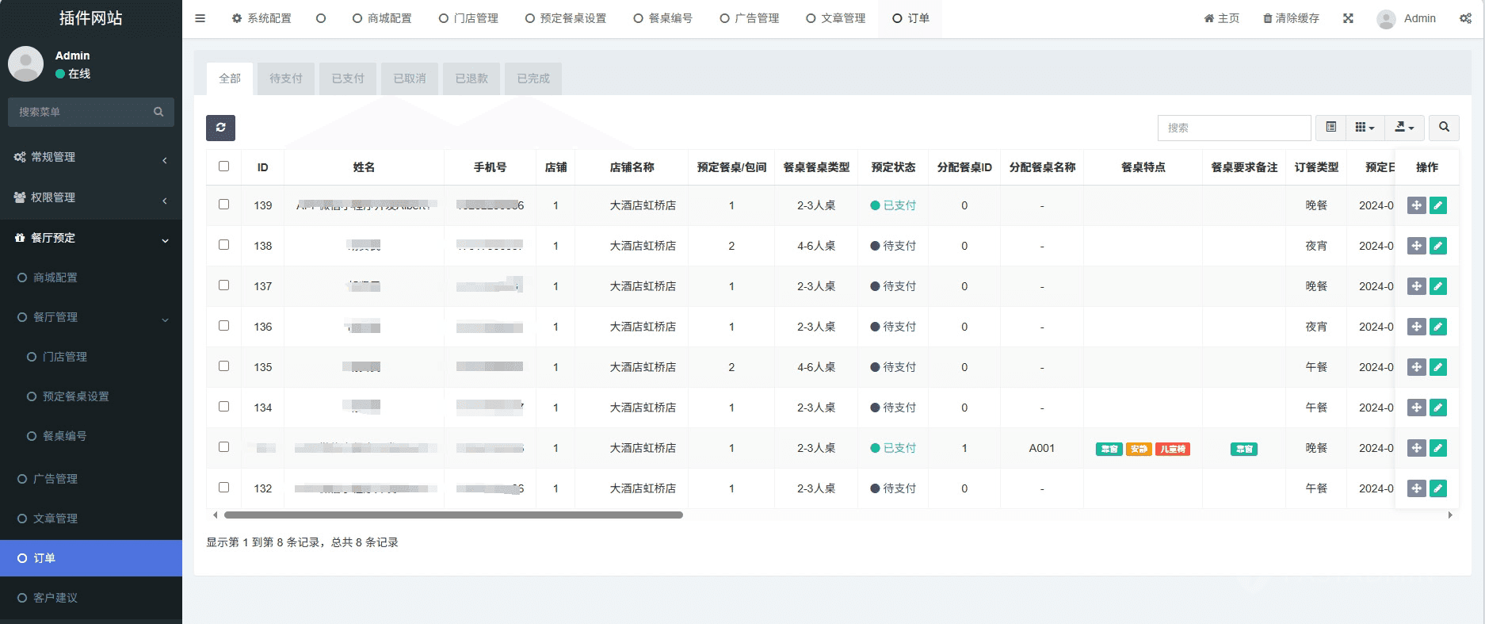Select the checkbox for order 137
The image size is (1485, 624).
[x=223, y=285]
